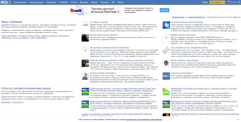
Task: Open the биржа category link
Action: pyautogui.click(x=37, y=36)
